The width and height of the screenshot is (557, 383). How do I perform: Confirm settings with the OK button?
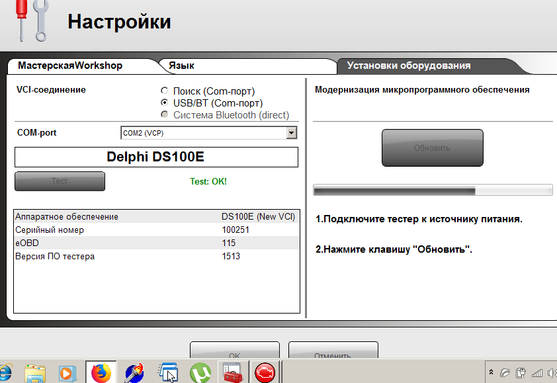[x=234, y=351]
